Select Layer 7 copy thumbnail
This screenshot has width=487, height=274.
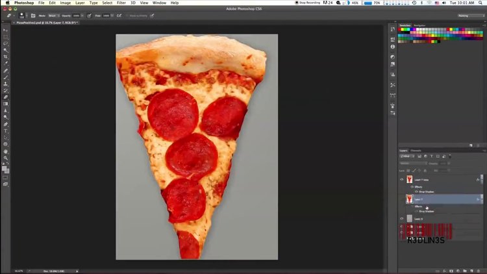pyautogui.click(x=409, y=180)
